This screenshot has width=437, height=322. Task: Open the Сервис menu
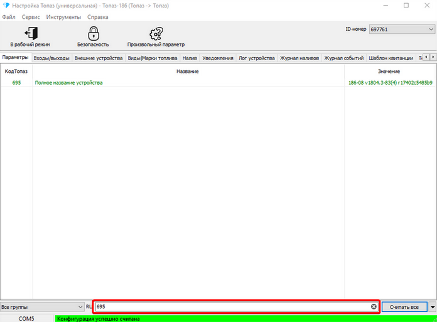click(31, 17)
